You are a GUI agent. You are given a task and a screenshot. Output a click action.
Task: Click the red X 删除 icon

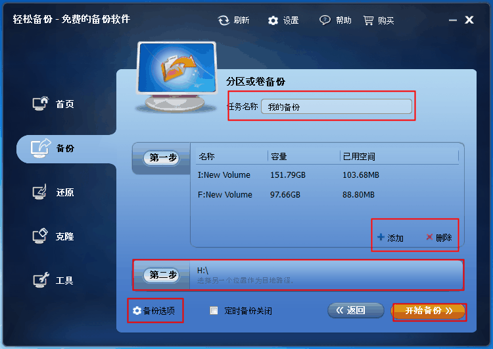tap(429, 237)
